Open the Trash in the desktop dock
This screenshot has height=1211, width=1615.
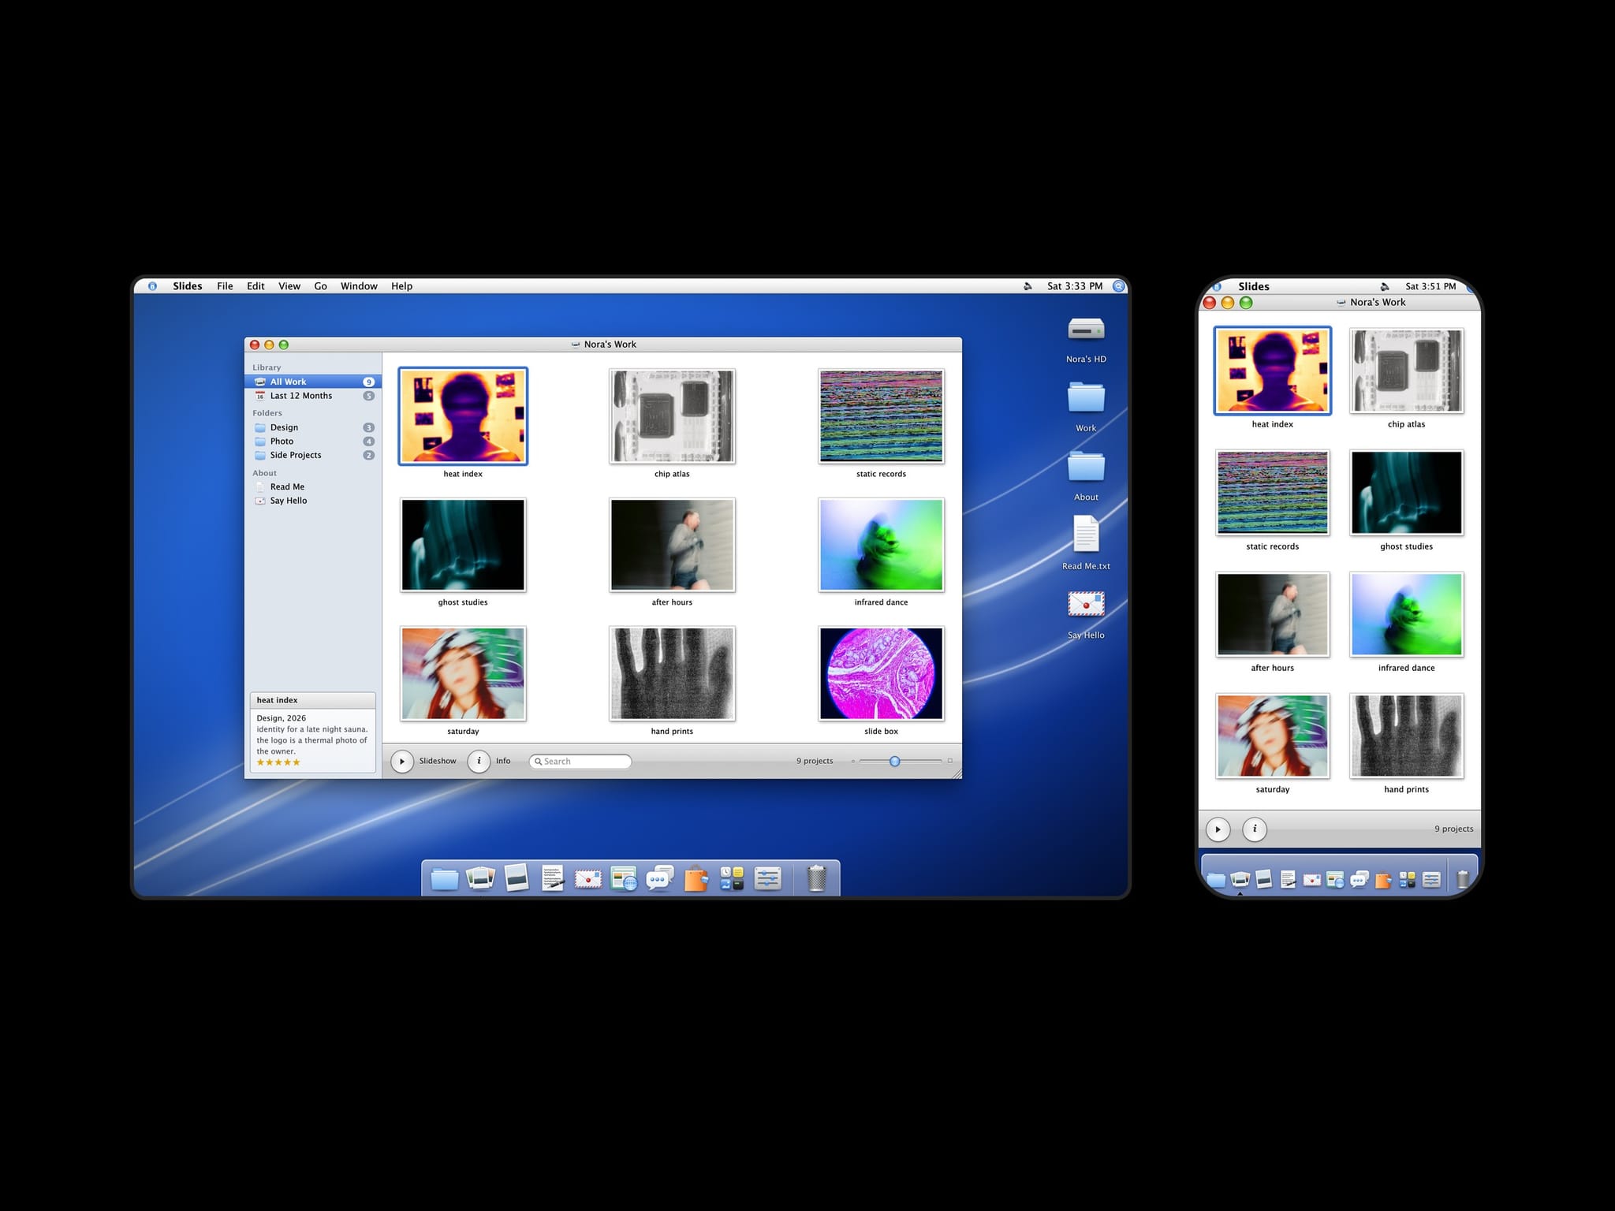[x=817, y=878]
